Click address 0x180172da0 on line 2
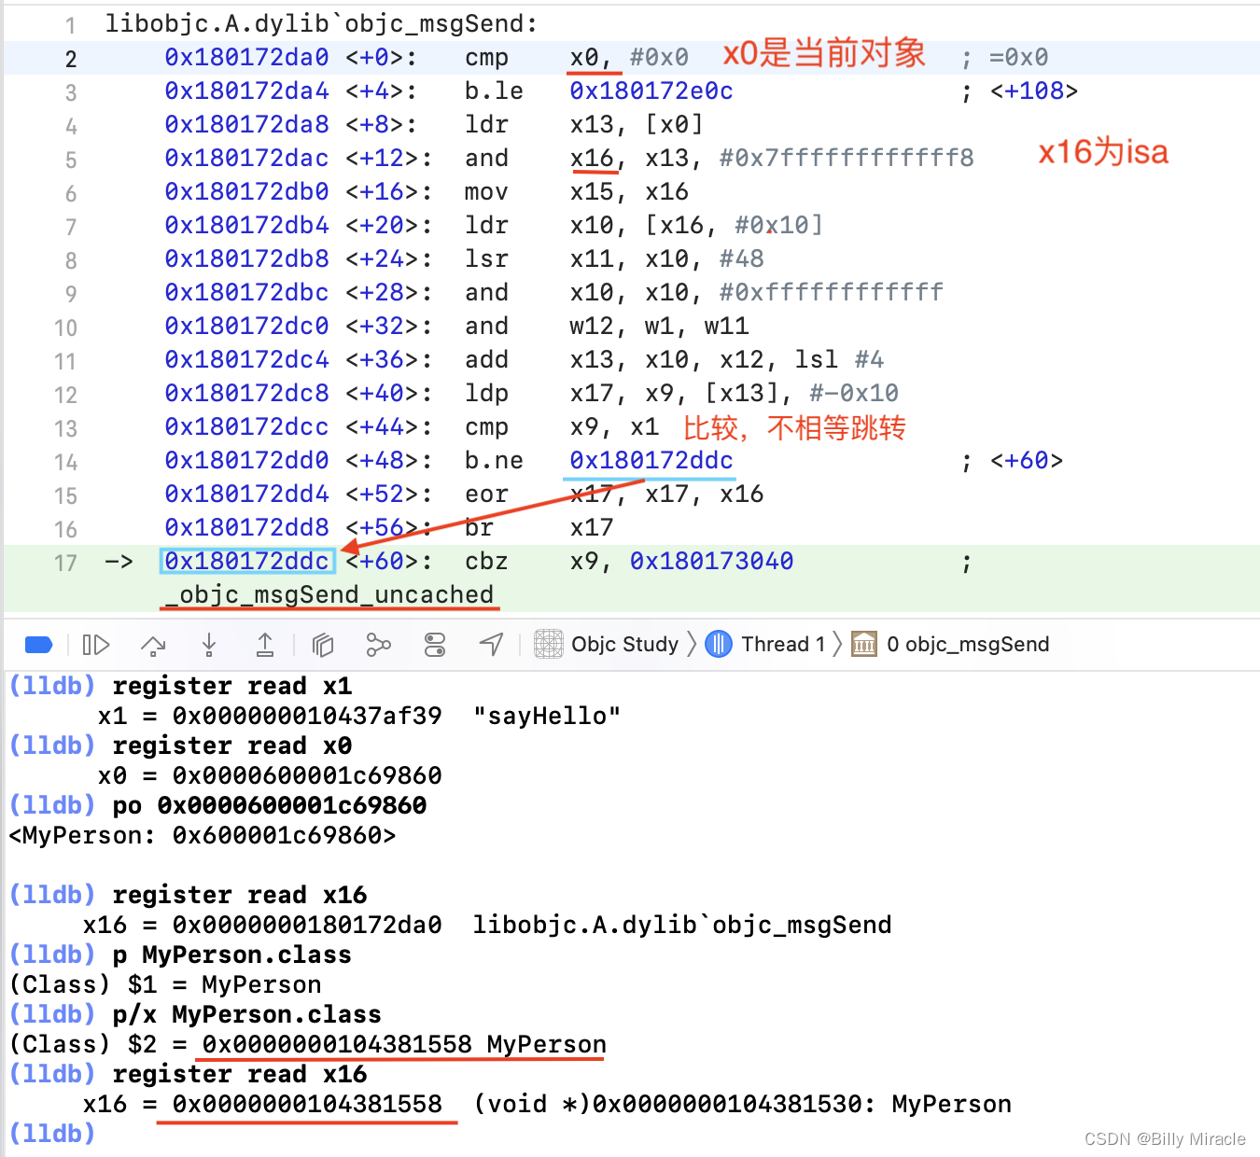Image resolution: width=1260 pixels, height=1157 pixels. tap(246, 58)
